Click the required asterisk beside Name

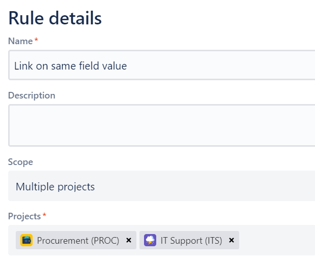tap(36, 41)
